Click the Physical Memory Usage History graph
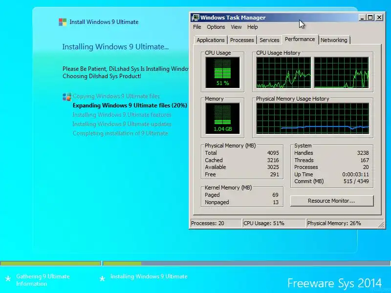Viewport: 391px width, 293px height. [x=312, y=118]
